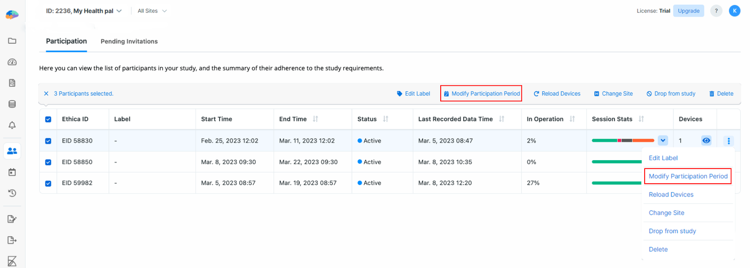Open the All Sites dropdown
This screenshot has height=268, width=750.
point(152,11)
